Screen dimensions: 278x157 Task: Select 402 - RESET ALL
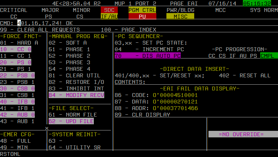[245, 75]
